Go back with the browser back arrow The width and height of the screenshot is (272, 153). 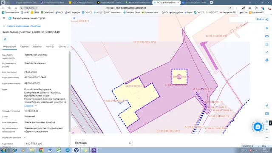(3, 8)
